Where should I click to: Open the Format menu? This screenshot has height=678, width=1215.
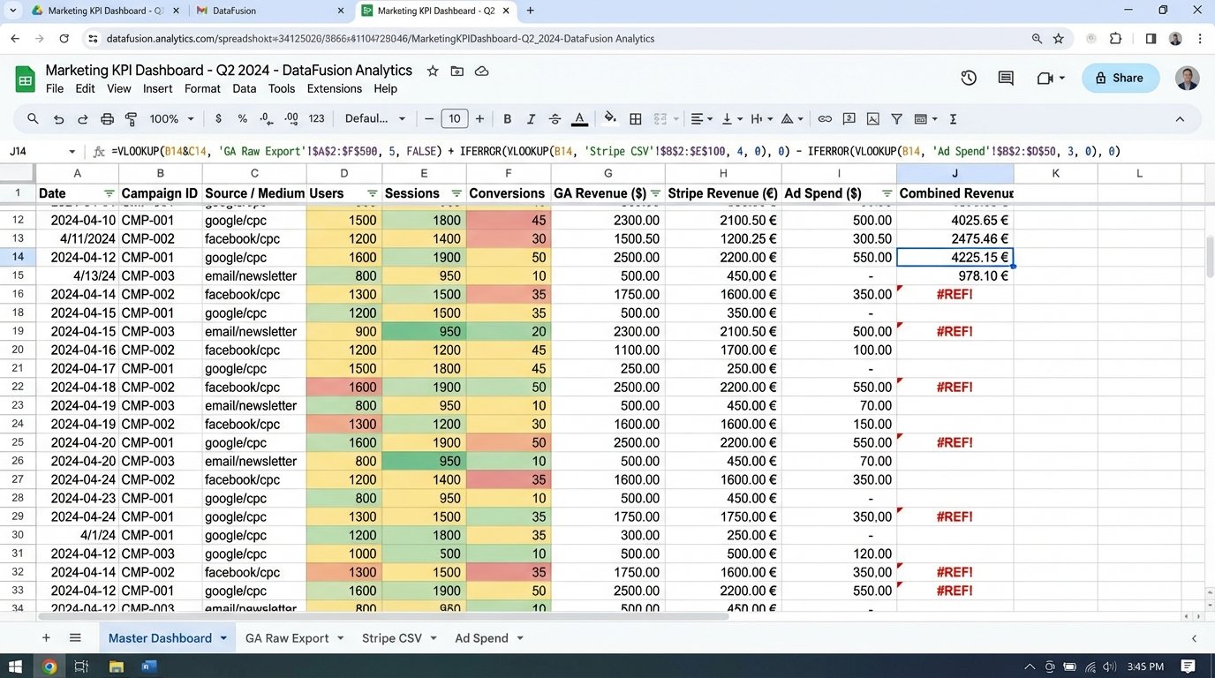(x=201, y=88)
